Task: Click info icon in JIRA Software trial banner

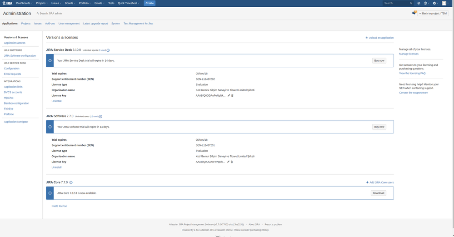Action: coord(50,127)
